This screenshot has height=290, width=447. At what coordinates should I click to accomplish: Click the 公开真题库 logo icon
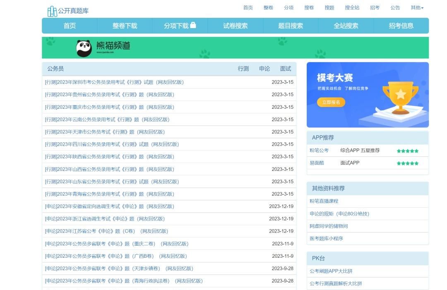(52, 11)
